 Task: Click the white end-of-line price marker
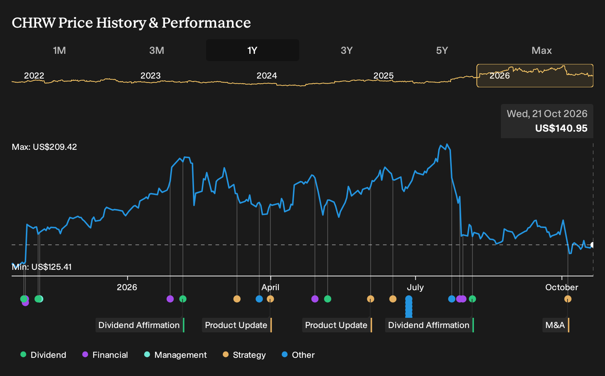point(593,245)
